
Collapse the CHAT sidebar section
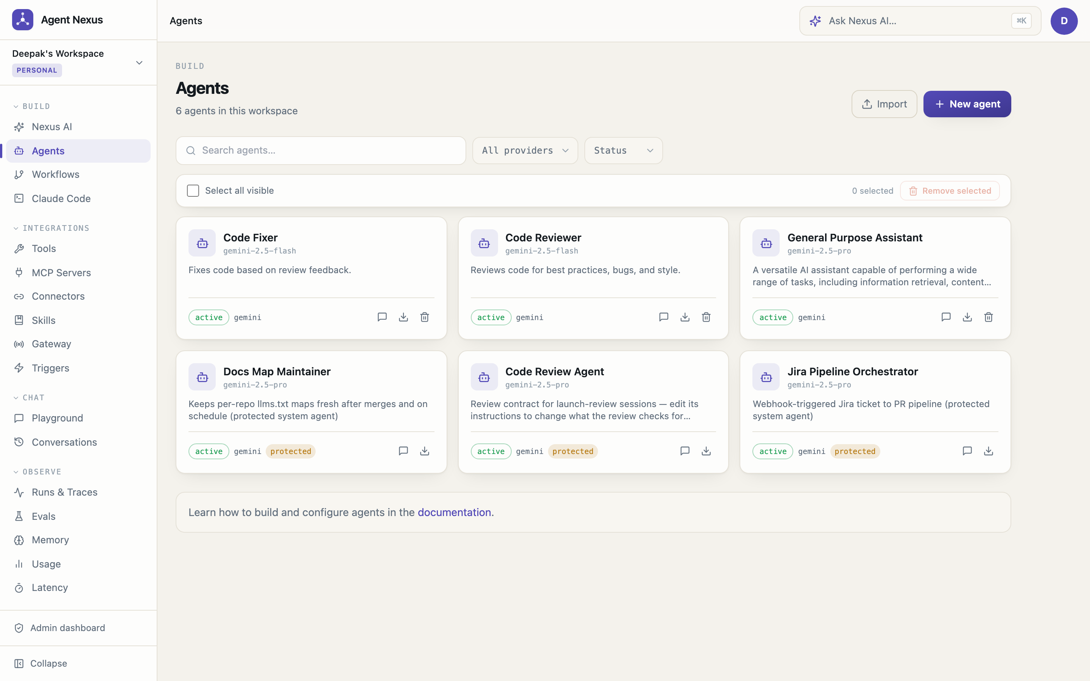coord(29,398)
